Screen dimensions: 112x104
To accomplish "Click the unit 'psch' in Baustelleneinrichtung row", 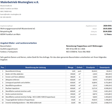I will 80,71.
